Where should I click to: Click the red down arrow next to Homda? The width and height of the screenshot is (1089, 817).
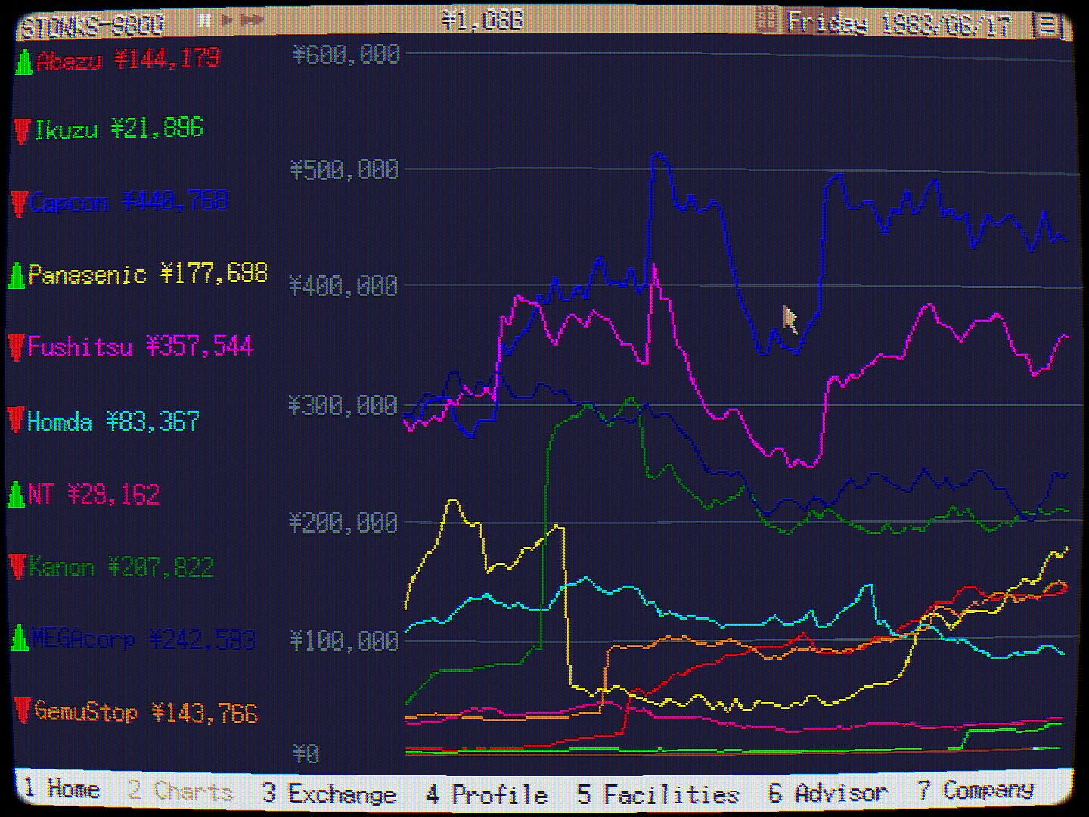17,421
